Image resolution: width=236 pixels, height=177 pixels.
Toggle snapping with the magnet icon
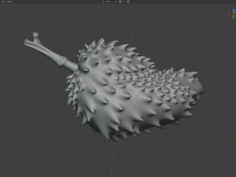[120, 1]
